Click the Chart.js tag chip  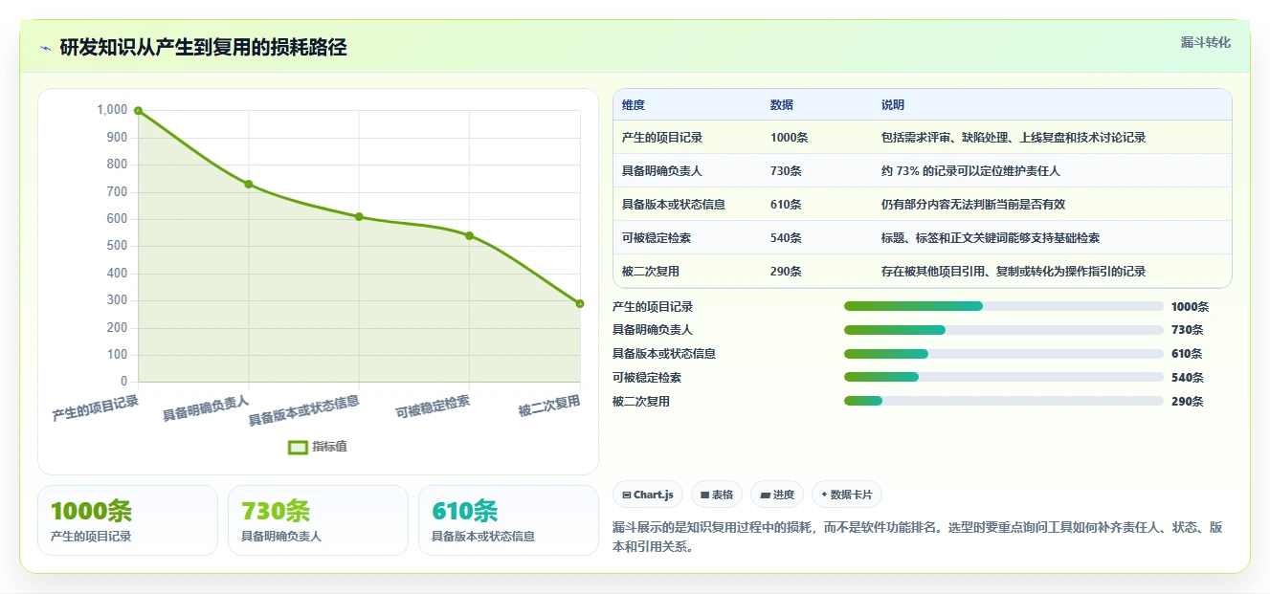pyautogui.click(x=648, y=495)
